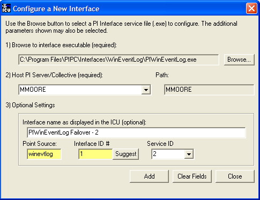The image size is (260, 200).
Task: Click Suggest to get an Interface ID
Action: click(x=126, y=154)
